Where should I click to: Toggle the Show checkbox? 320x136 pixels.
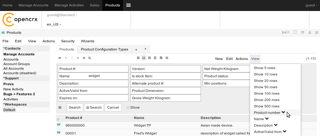[128, 107]
